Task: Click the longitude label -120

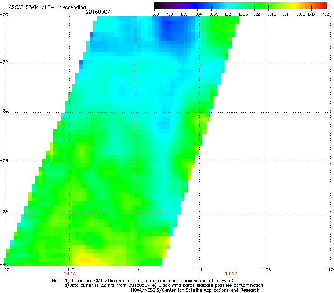Action: [x=5, y=270]
